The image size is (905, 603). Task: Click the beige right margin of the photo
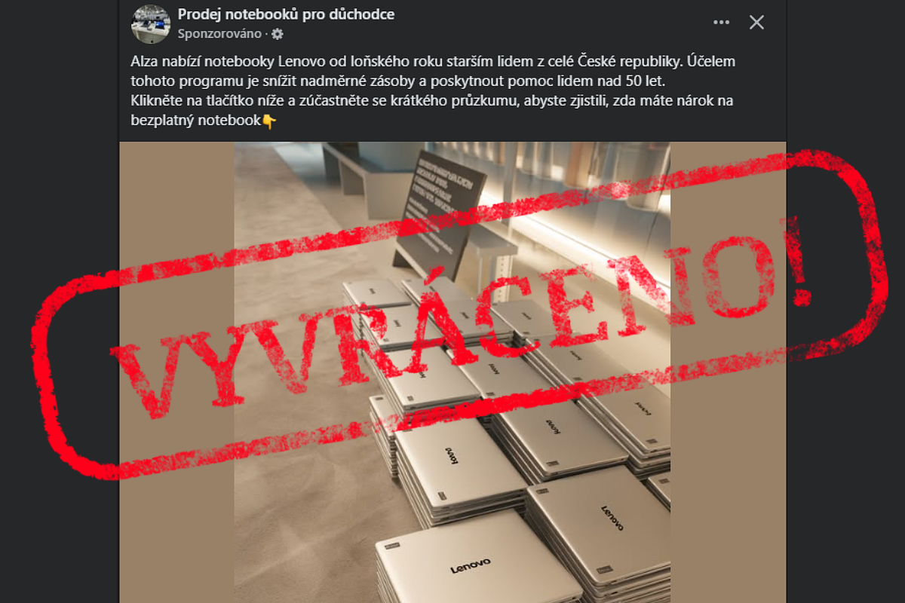click(x=728, y=372)
